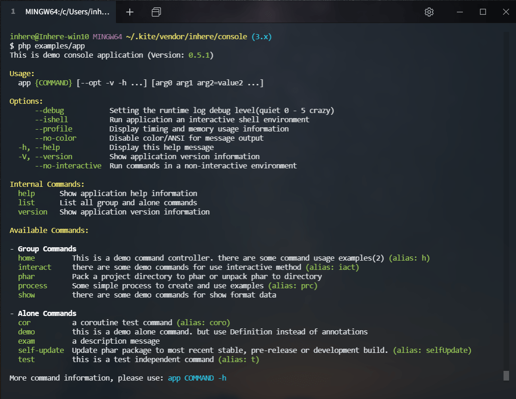
Task: Select the cor coroutine command
Action: pos(24,322)
